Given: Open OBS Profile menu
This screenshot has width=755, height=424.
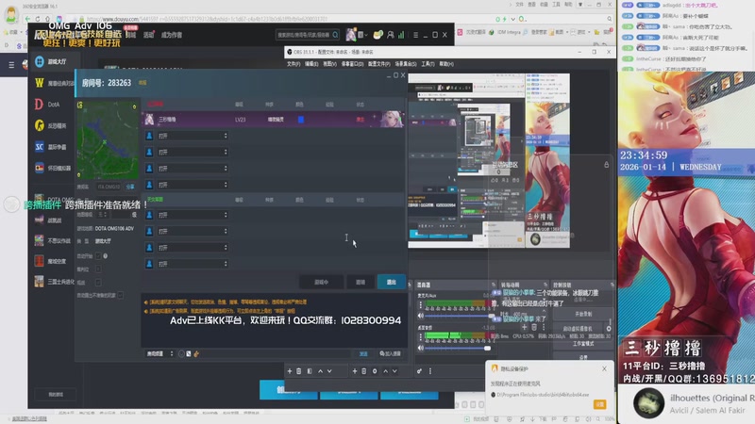Looking at the screenshot, I should click(379, 64).
